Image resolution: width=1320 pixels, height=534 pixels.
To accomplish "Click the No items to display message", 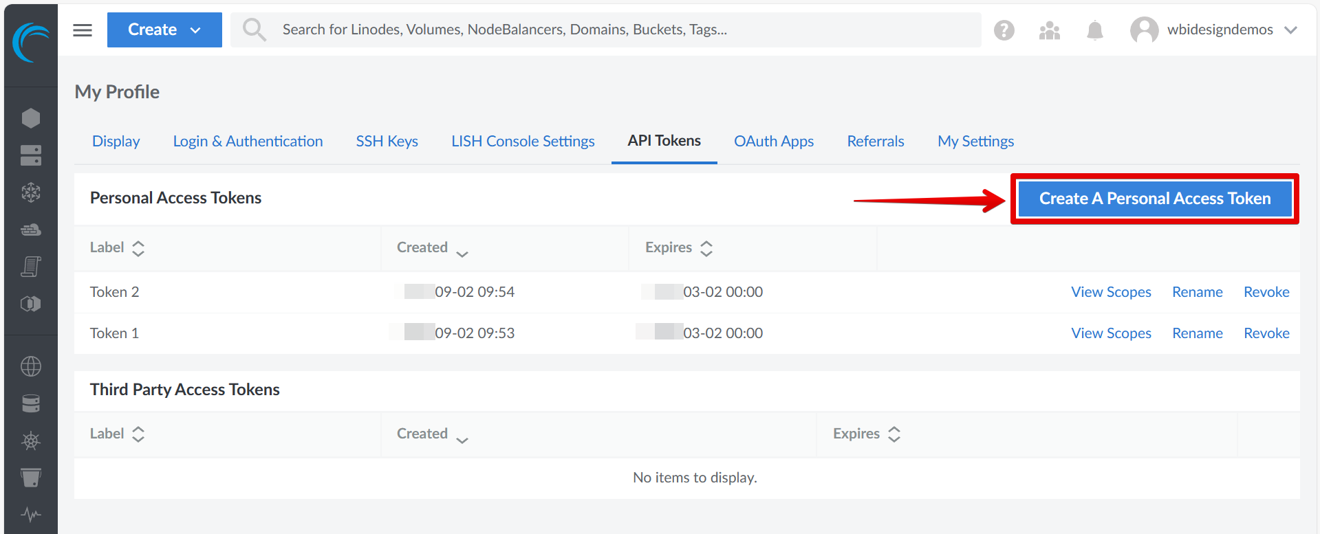I will [695, 478].
